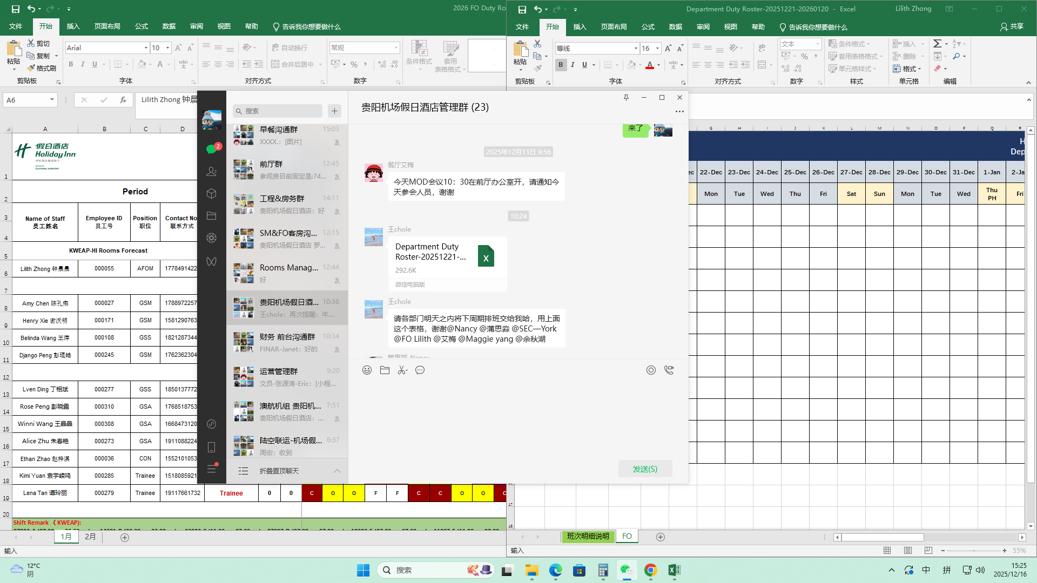
Task: Pin the chat window with the pin icon
Action: (626, 98)
